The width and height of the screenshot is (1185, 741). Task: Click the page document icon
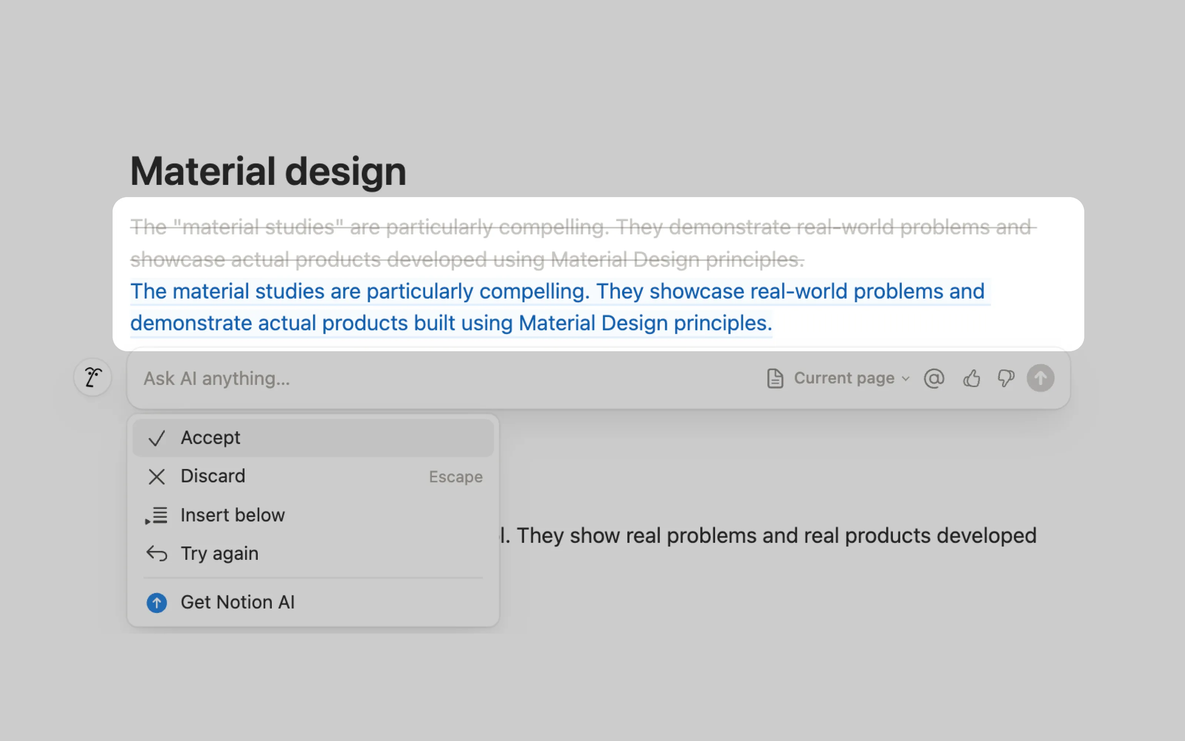[775, 378]
